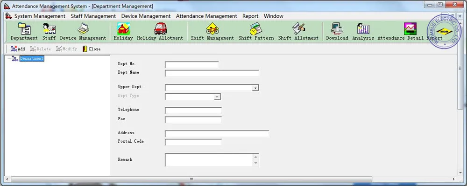This screenshot has height=186, width=467.
Task: Open the Analysis toolbar icon
Action: 363,29
